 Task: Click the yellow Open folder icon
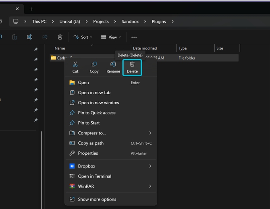click(72, 83)
